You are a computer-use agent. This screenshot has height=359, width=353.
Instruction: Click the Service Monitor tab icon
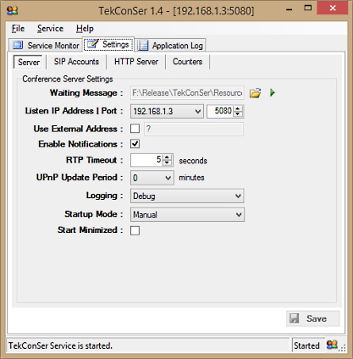coord(18,45)
